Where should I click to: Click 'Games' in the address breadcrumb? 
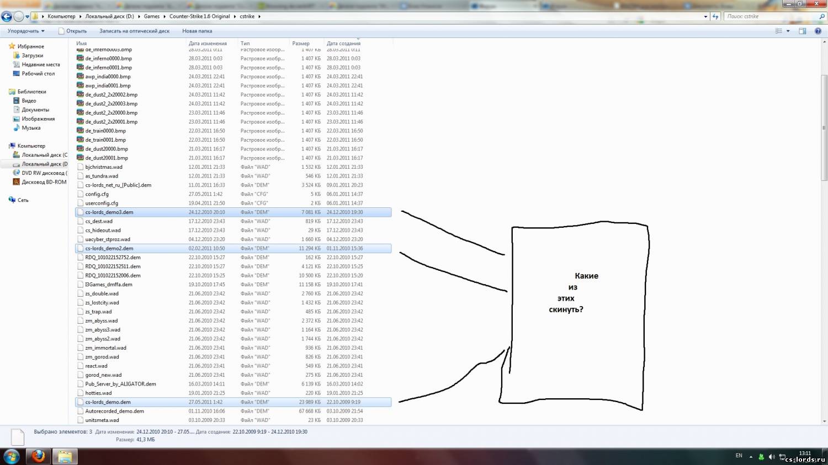tap(152, 17)
